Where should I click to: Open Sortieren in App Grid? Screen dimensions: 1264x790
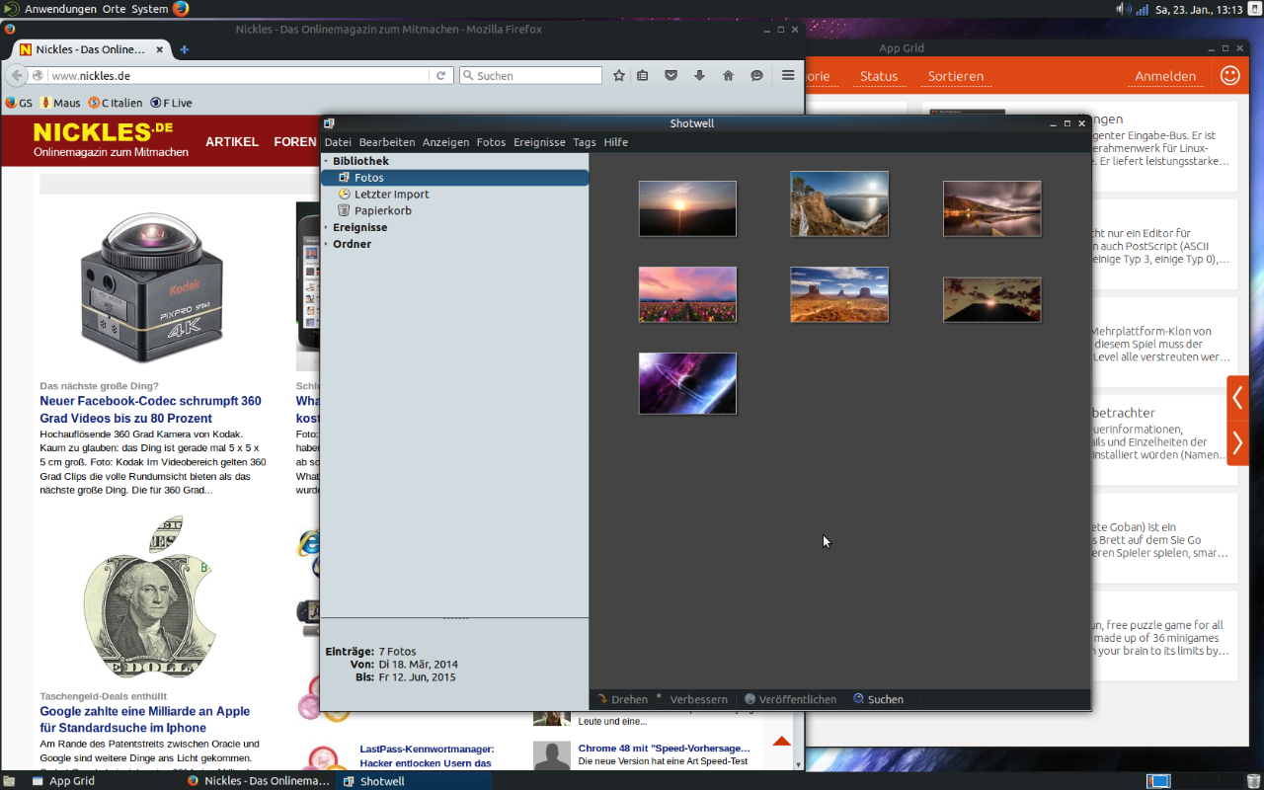(956, 76)
